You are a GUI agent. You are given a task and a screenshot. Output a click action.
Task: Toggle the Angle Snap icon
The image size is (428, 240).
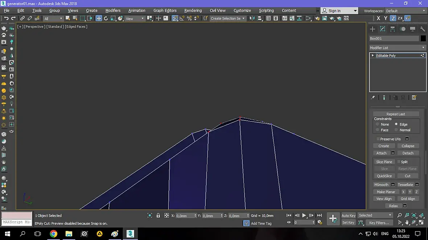click(182, 18)
